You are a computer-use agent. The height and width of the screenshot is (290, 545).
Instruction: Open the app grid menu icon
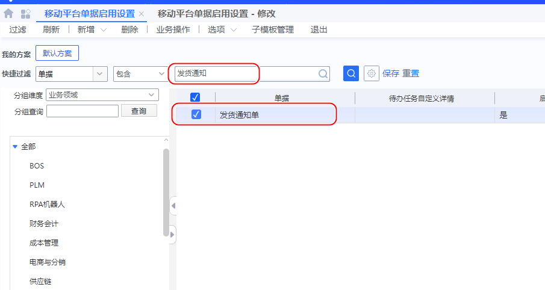[x=26, y=13]
